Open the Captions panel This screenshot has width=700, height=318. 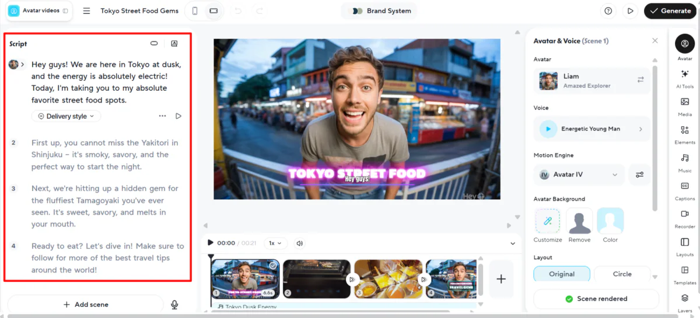point(684,189)
